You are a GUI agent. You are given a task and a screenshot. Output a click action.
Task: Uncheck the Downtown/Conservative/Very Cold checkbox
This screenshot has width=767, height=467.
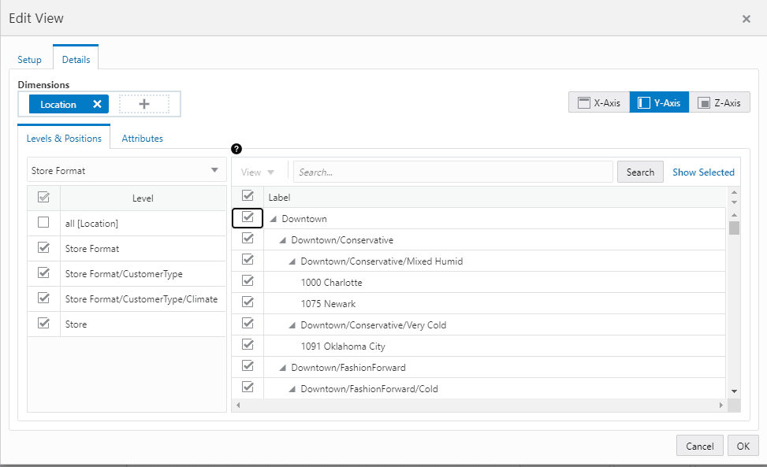coord(248,324)
